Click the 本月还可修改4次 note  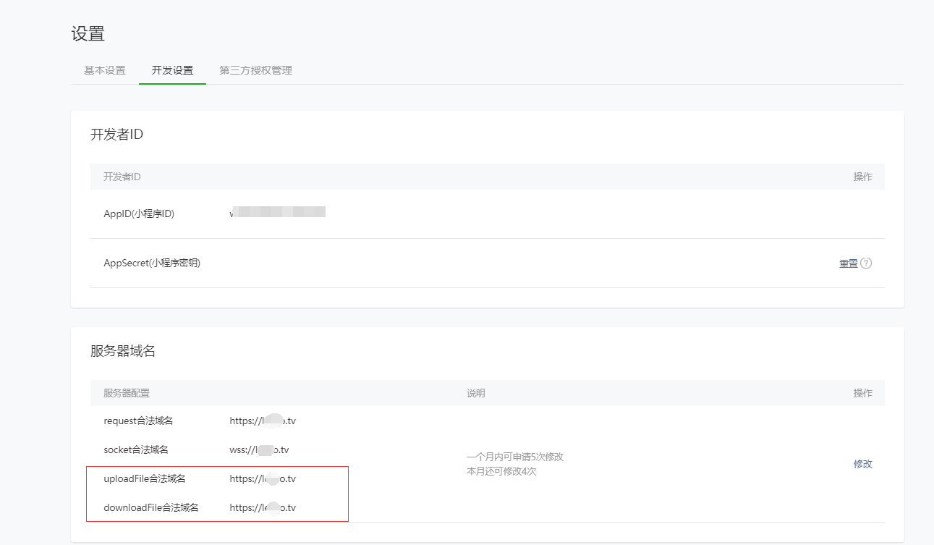click(x=501, y=471)
